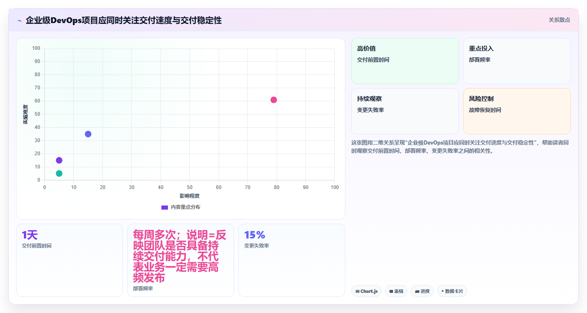Open the 风险控制 quadrant card
This screenshot has height=313, width=587.
click(517, 111)
